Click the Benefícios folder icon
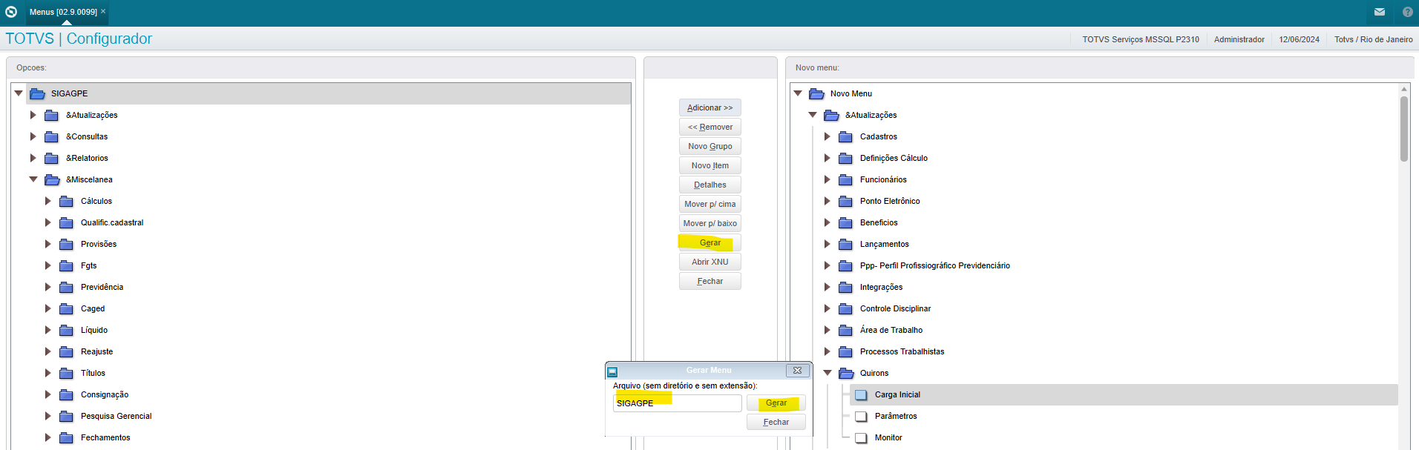This screenshot has height=450, width=1419. pos(845,222)
